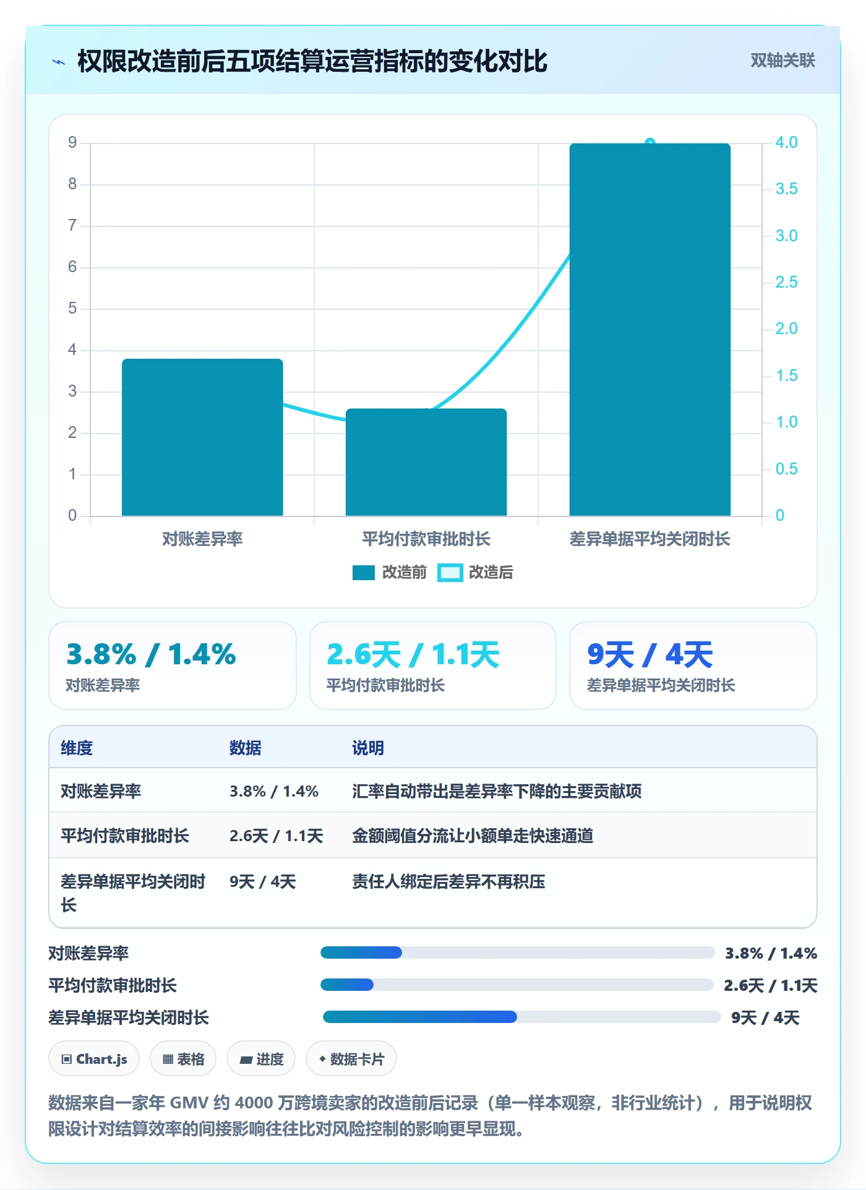
Task: Click the light cyan 改造后 legend swatch
Action: pos(450,573)
